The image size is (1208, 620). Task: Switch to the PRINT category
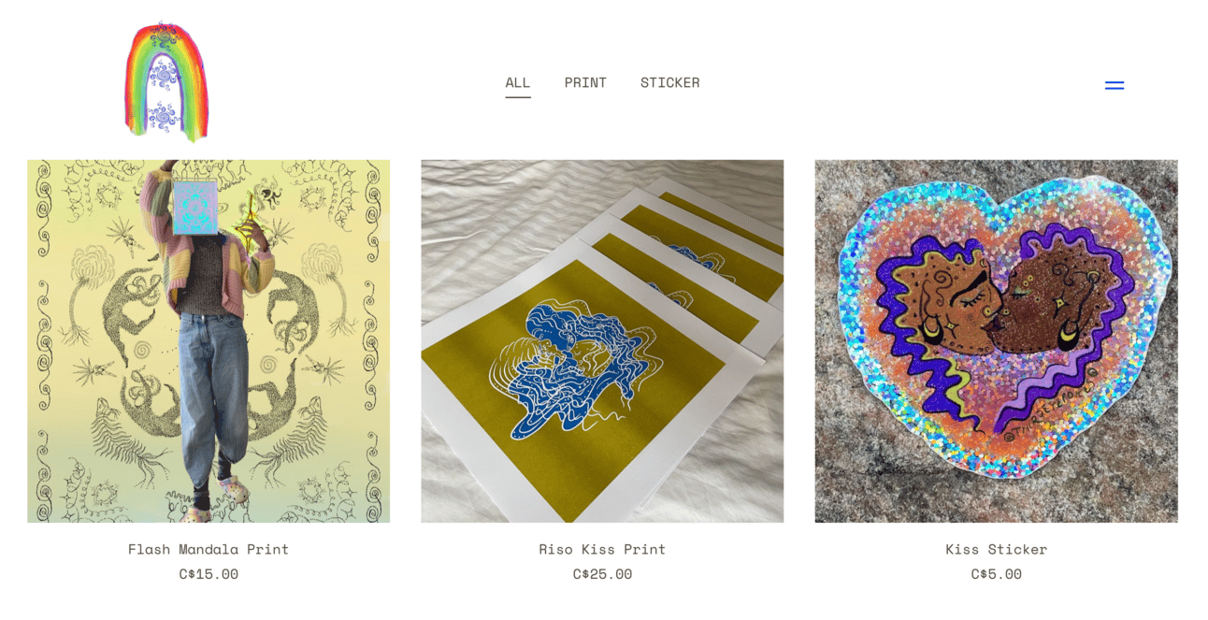585,82
